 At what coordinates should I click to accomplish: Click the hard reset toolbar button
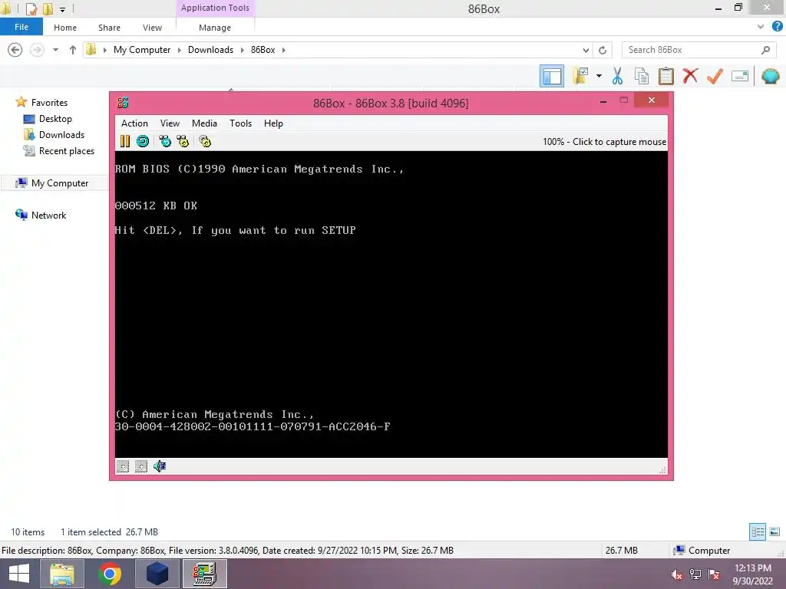pyautogui.click(x=143, y=141)
